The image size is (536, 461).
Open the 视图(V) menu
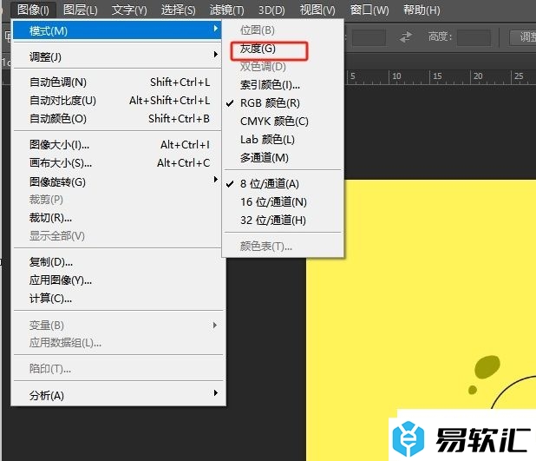click(x=317, y=10)
